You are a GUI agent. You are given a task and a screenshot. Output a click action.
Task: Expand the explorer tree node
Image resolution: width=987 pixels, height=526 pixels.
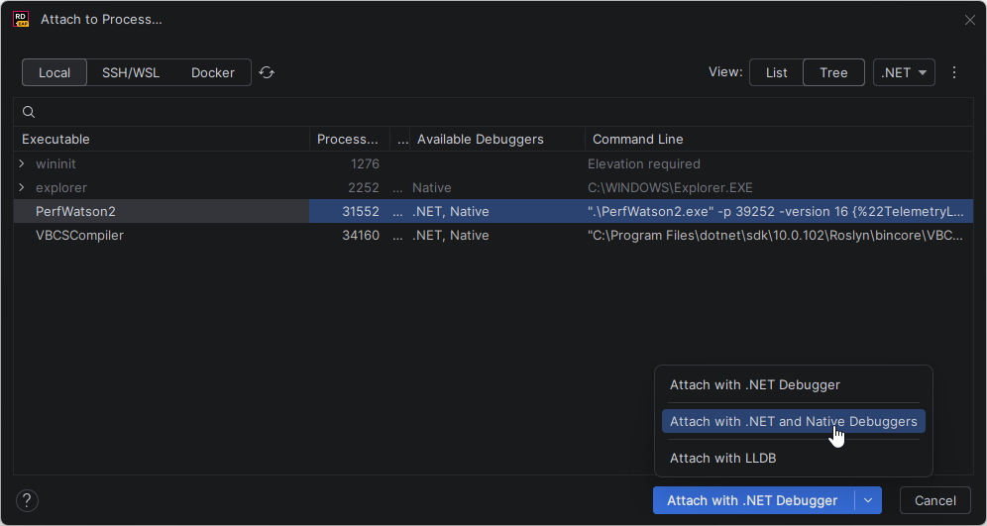point(22,187)
